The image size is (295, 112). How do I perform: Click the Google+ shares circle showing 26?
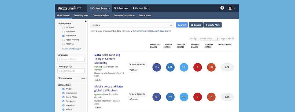coord(211,97)
